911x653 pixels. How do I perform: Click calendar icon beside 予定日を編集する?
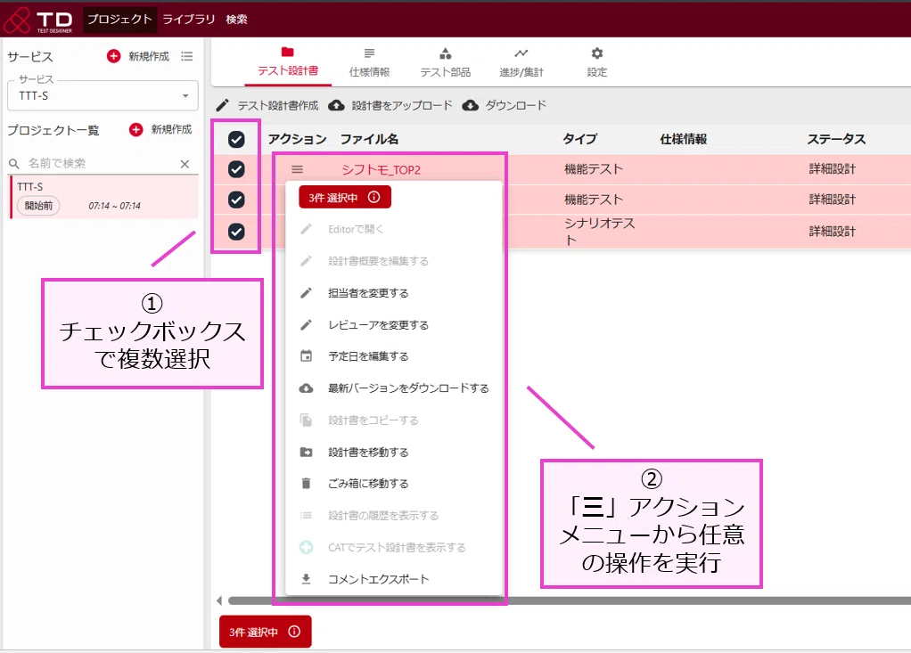point(306,355)
